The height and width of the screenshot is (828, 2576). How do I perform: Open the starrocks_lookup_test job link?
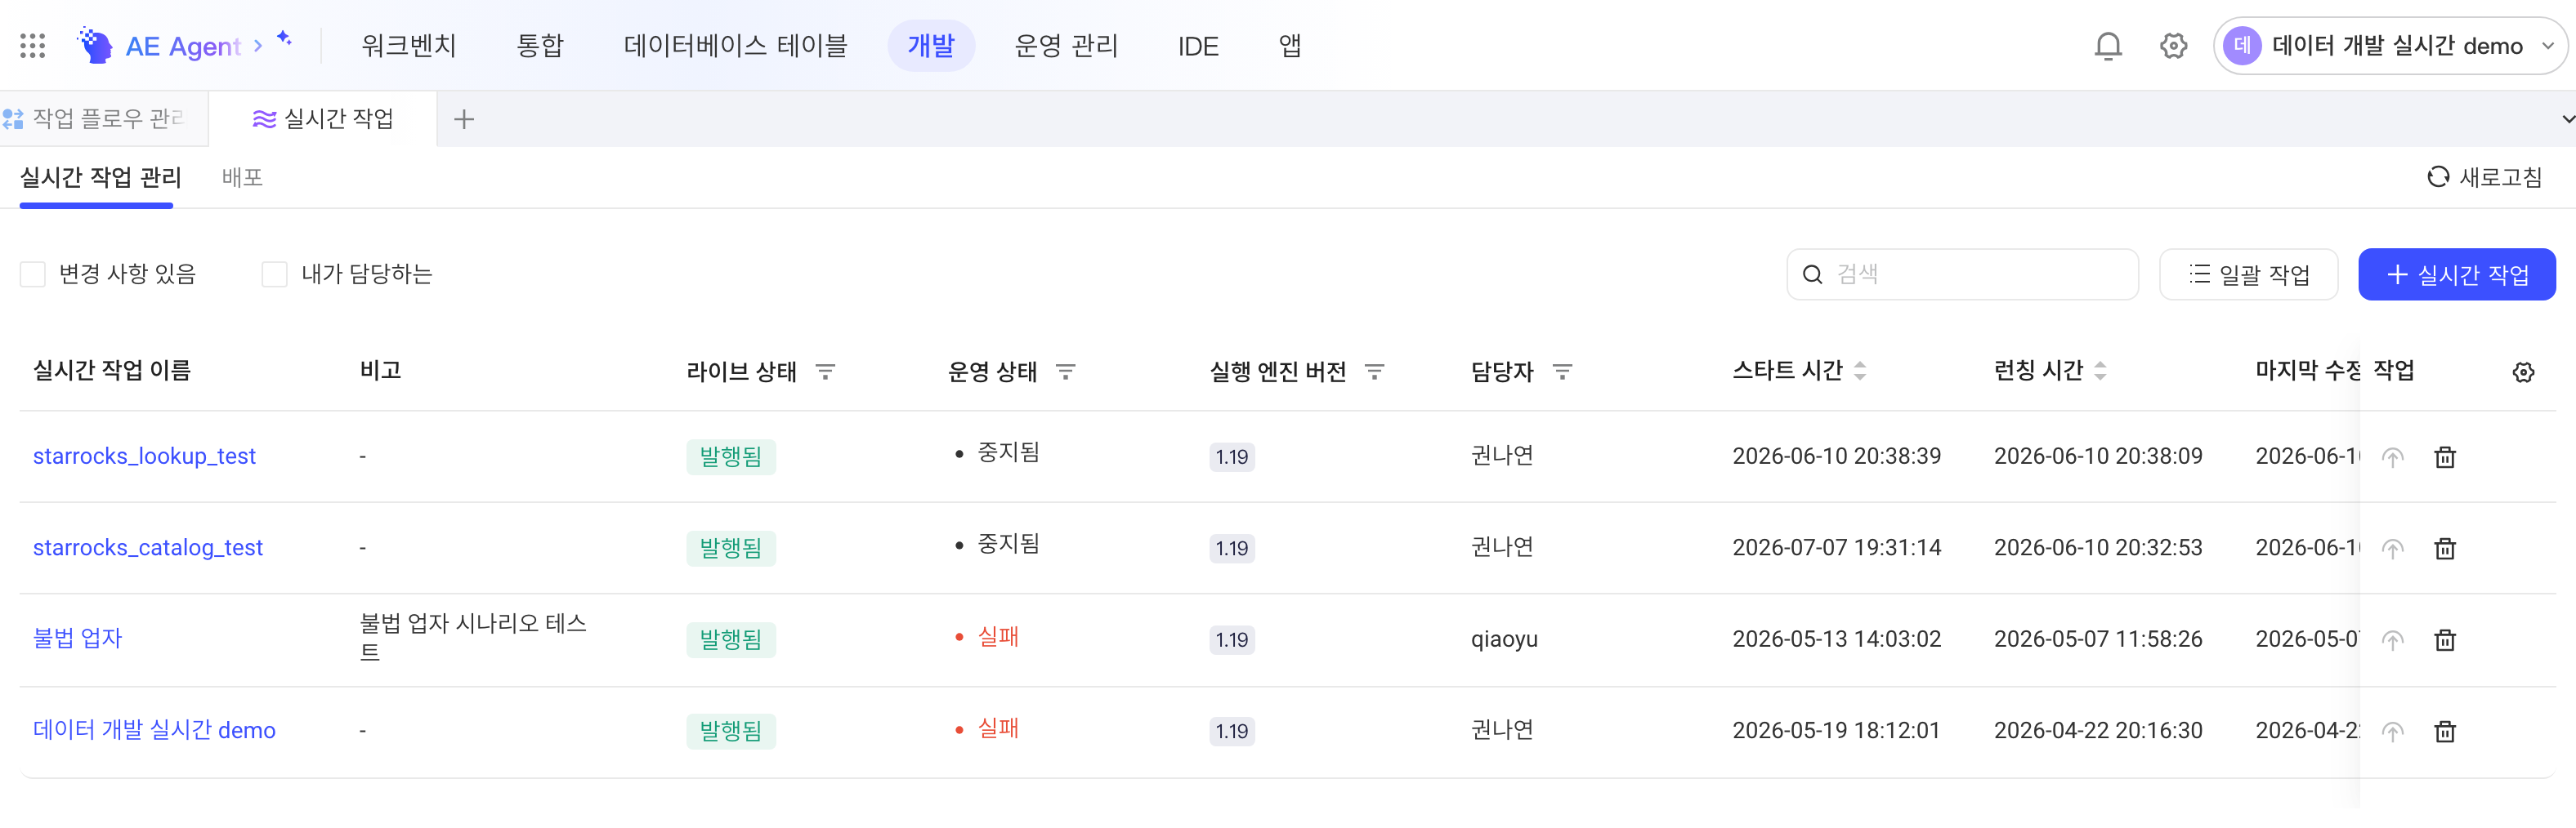tap(144, 456)
